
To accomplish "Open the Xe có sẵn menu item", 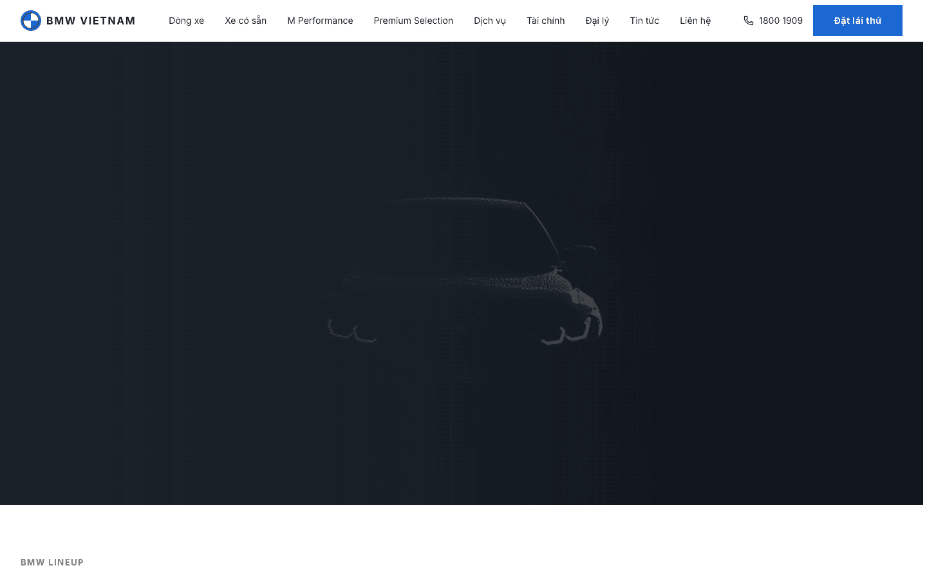I will click(246, 21).
